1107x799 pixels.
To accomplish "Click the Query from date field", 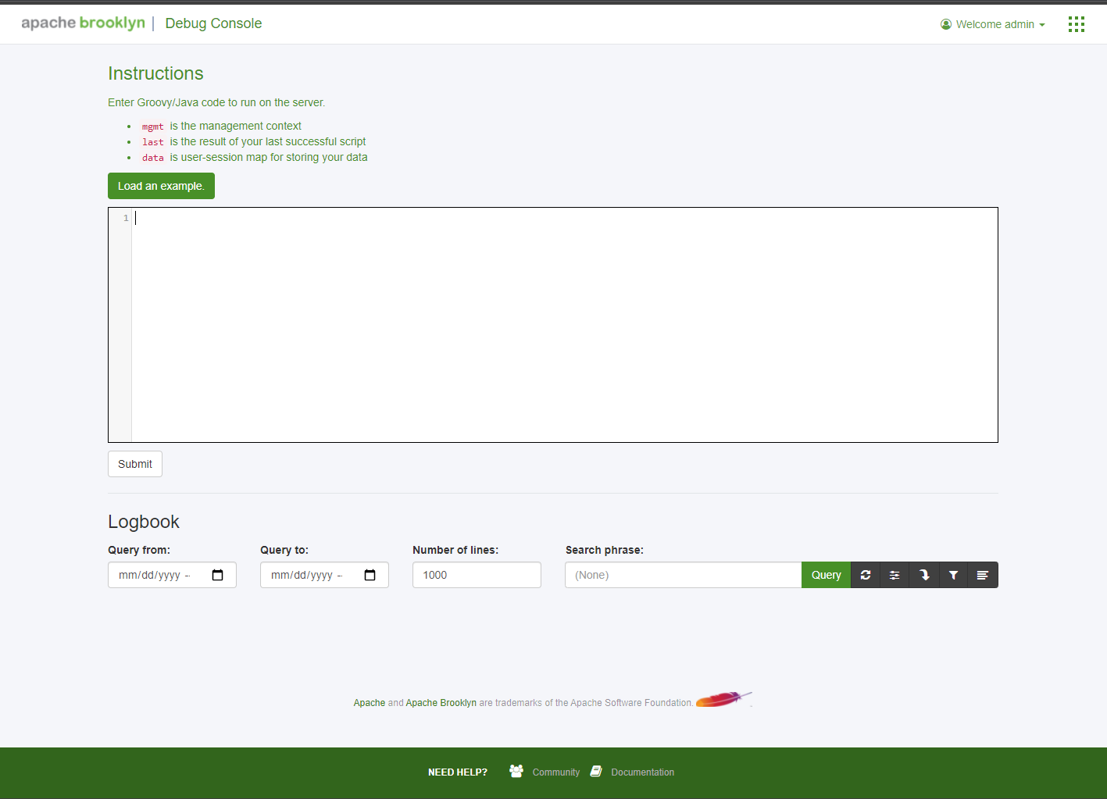I will [x=172, y=575].
